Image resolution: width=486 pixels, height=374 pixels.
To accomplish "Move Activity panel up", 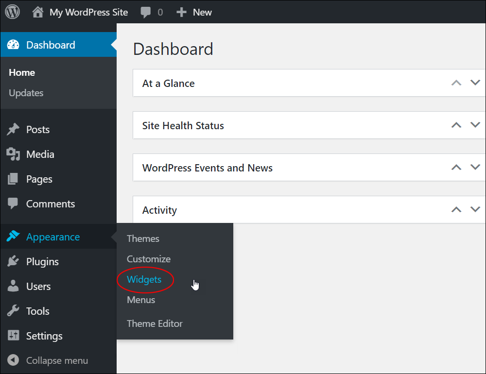I will point(456,209).
